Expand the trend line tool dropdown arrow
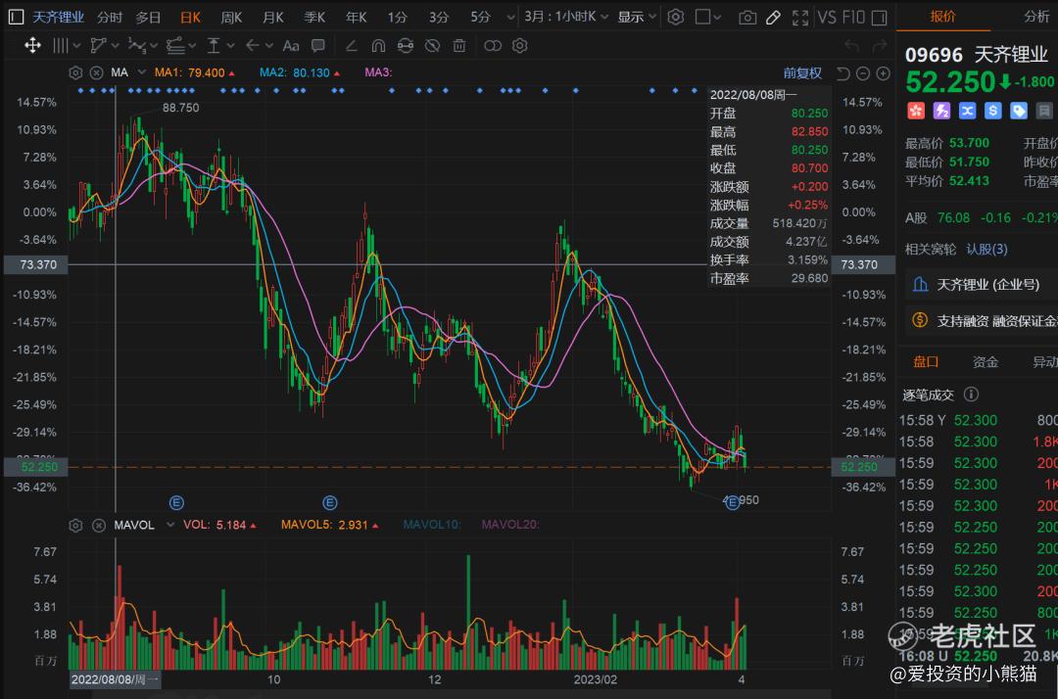Viewport: 1058px width, 699px height. [x=115, y=46]
